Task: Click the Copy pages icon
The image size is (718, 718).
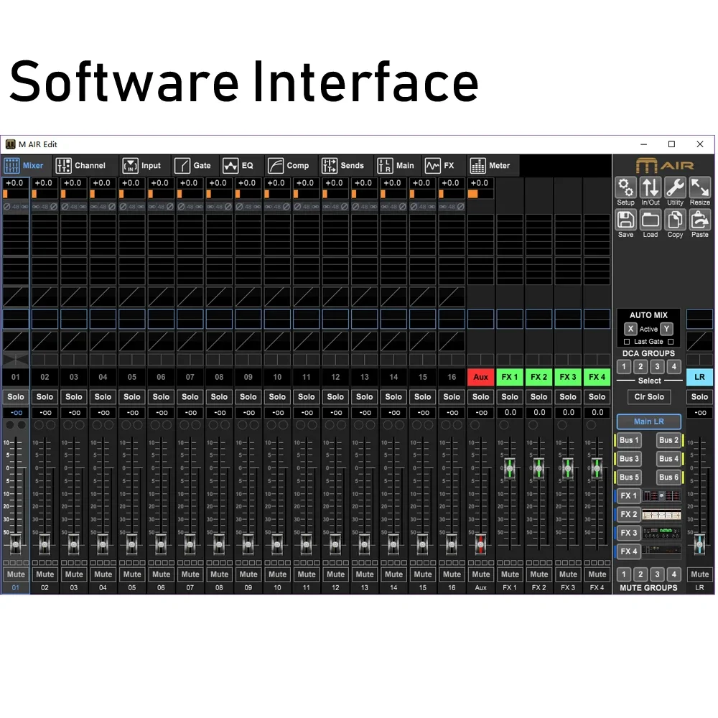Action: tap(675, 220)
